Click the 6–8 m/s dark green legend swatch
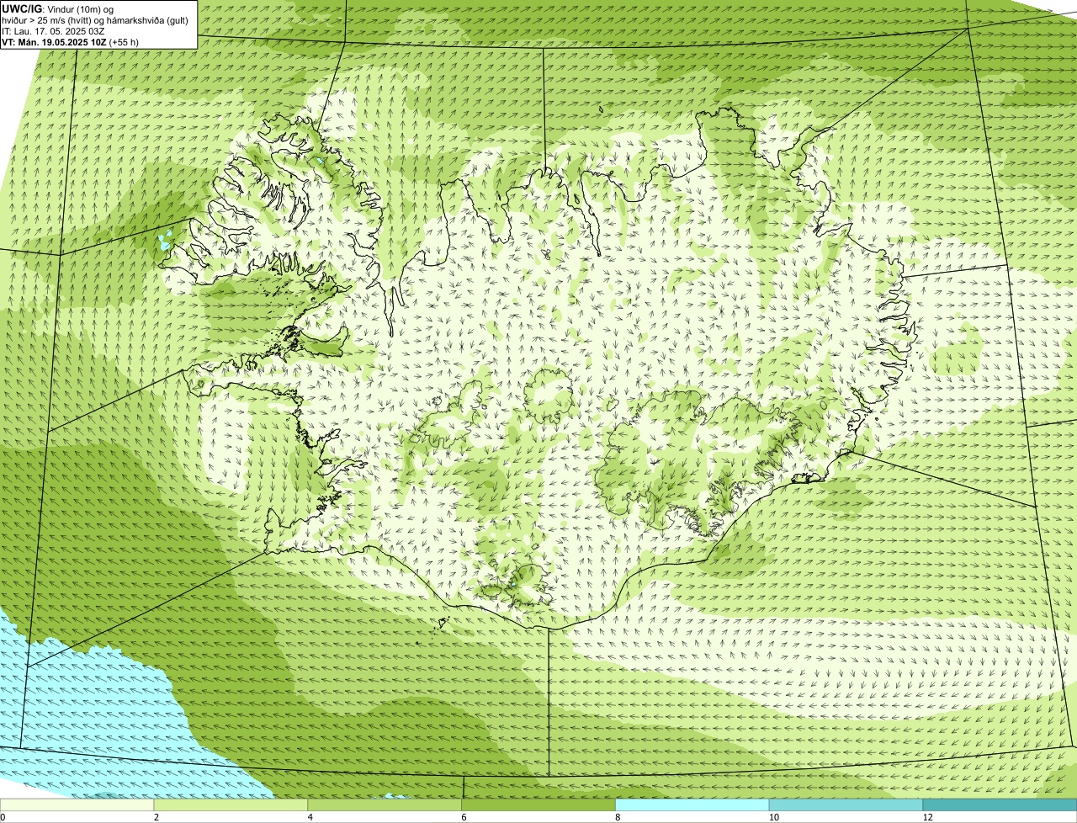This screenshot has width=1077, height=823. click(x=539, y=804)
